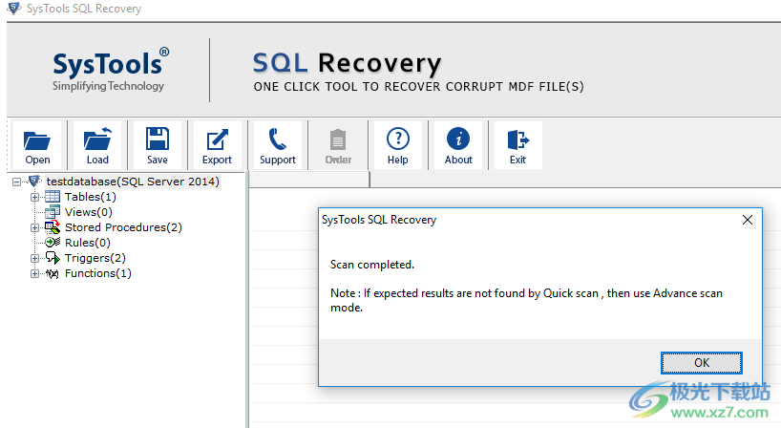Confirm the Scan completed dialog with OK

click(x=702, y=363)
